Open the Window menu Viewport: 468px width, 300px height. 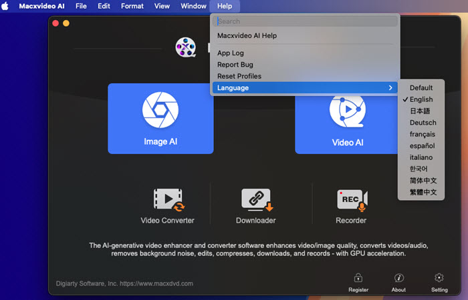tap(193, 6)
